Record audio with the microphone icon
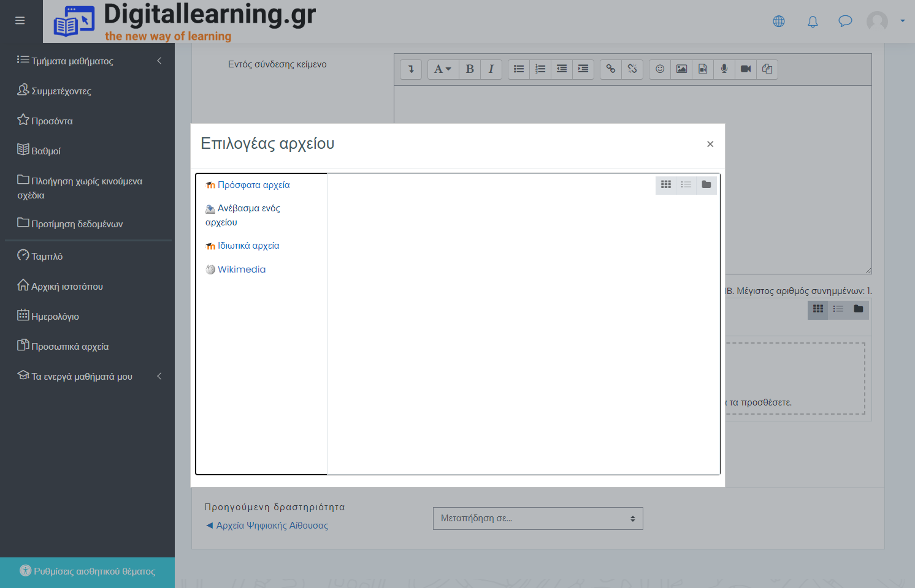915x588 pixels. tap(724, 69)
